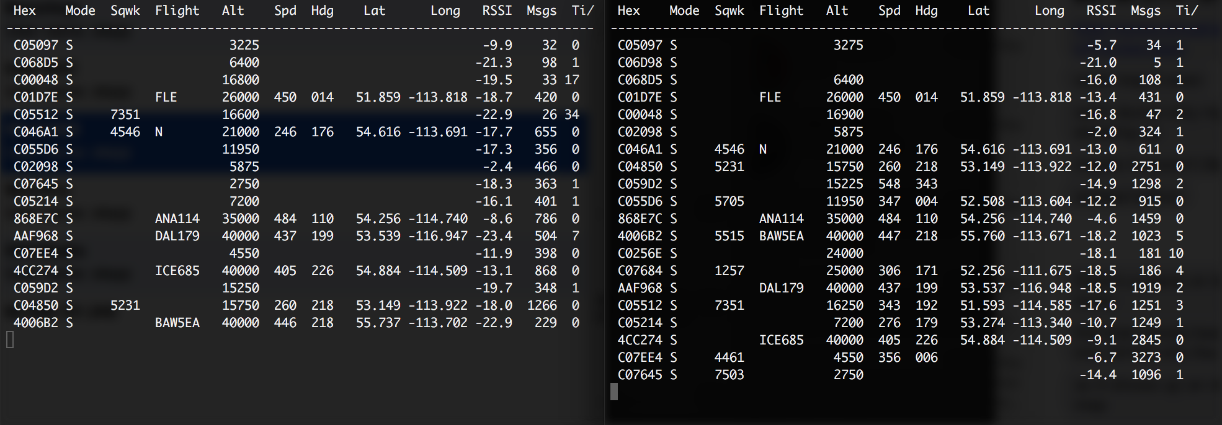Screen dimensions: 1222x425
Task: Click squawk 1257 in the right terminal
Action: pyautogui.click(x=729, y=271)
